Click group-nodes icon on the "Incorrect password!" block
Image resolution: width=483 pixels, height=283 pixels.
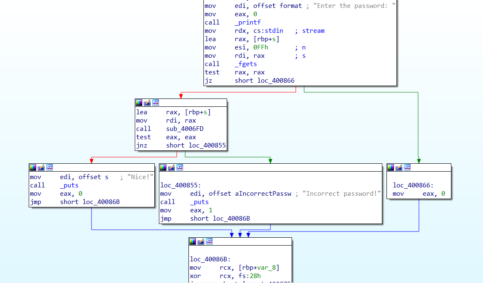pos(180,167)
